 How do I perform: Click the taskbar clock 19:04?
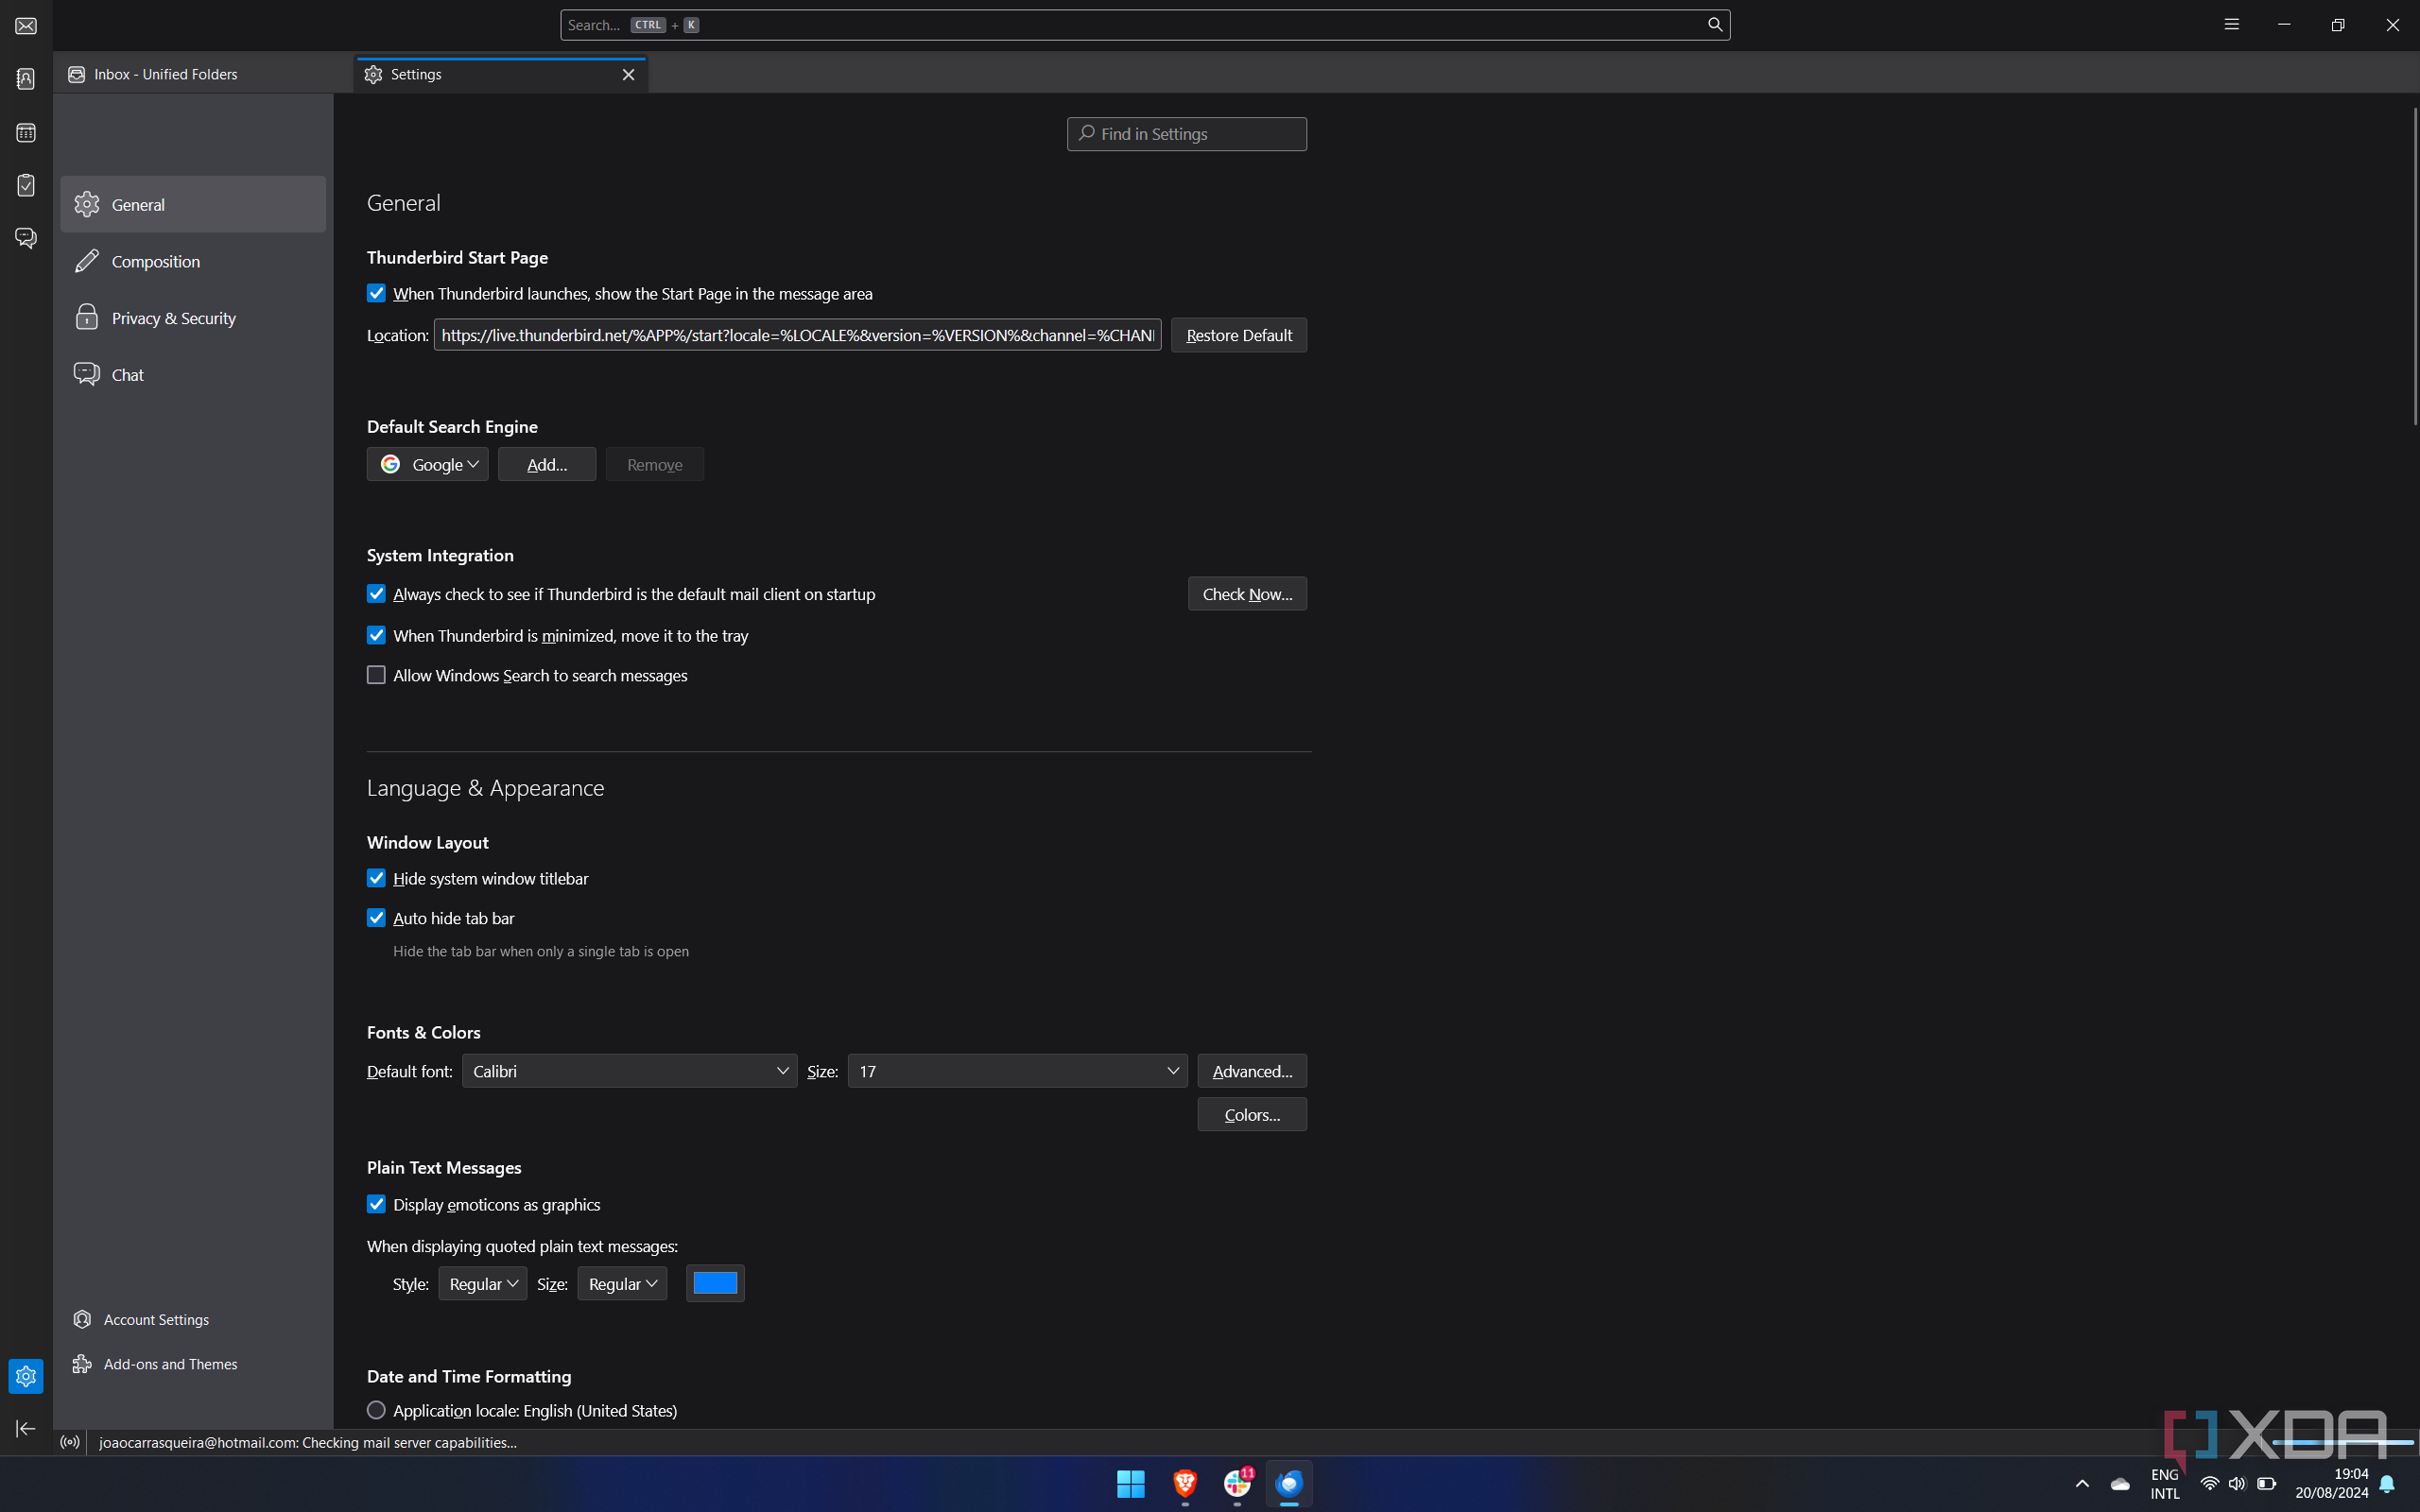(x=2331, y=1484)
